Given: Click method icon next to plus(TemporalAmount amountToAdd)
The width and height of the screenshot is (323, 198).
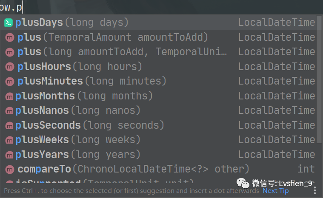Looking at the screenshot, I should click(9, 38).
